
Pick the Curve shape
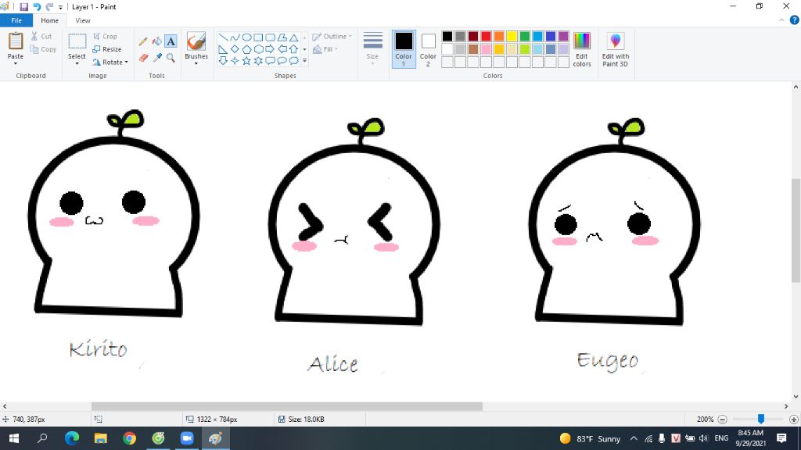[x=235, y=37]
